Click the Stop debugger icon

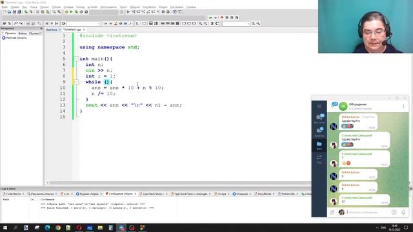pos(168,12)
